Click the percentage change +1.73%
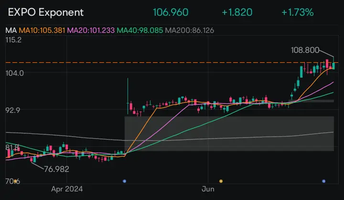344x200 pixels. point(298,12)
